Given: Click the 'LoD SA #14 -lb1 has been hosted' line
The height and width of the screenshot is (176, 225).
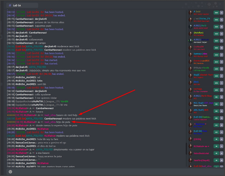Looking at the screenshot, I should coord(35,29).
